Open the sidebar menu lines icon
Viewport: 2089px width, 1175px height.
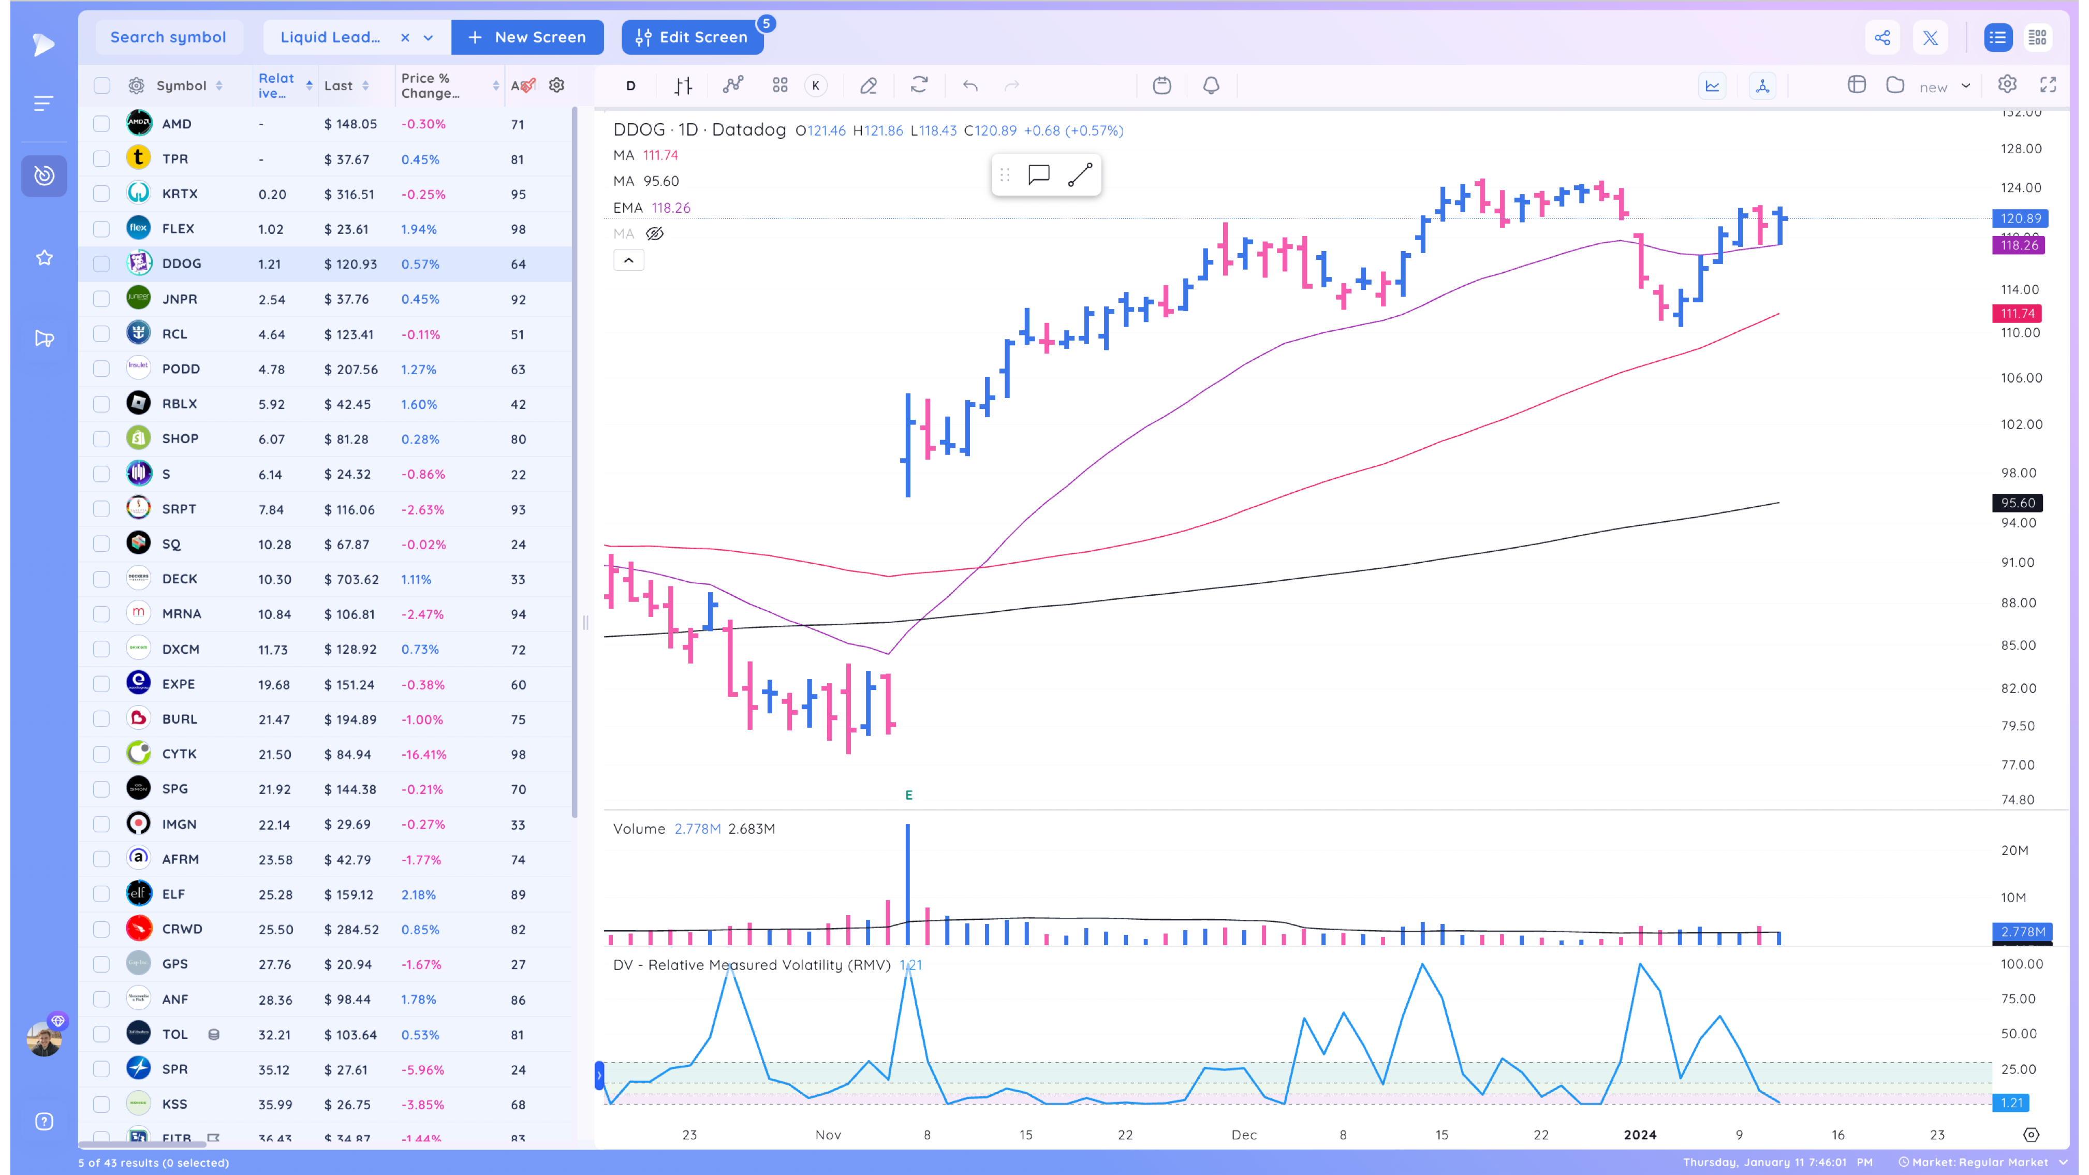pyautogui.click(x=44, y=103)
